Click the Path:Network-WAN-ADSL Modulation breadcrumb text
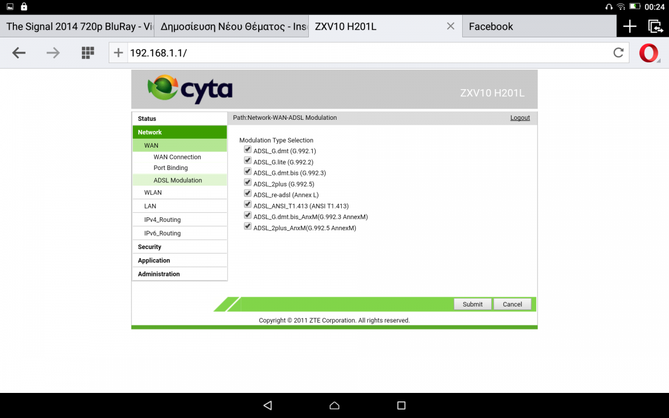This screenshot has height=418, width=669. [285, 118]
